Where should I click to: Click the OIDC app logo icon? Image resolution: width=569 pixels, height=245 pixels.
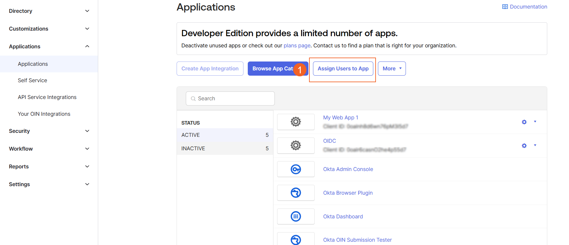(296, 145)
